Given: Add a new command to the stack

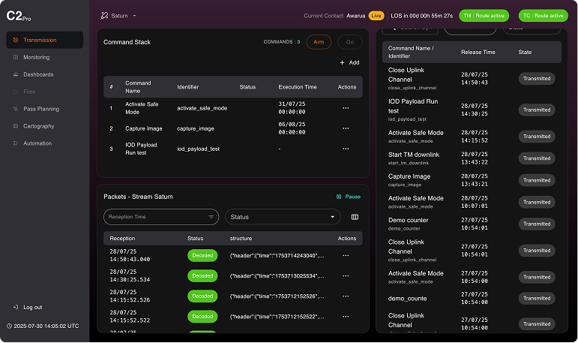Looking at the screenshot, I should (349, 63).
